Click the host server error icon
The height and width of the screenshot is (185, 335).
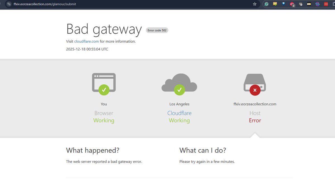click(x=255, y=84)
